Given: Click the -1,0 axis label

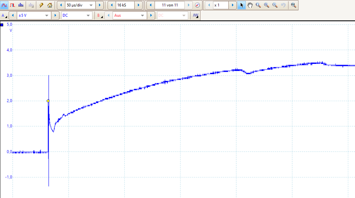Looking at the screenshot, I should [x=9, y=177].
